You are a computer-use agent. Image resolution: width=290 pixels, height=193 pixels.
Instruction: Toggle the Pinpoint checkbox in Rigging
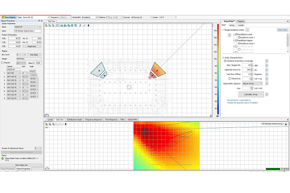[x=2, y=63]
